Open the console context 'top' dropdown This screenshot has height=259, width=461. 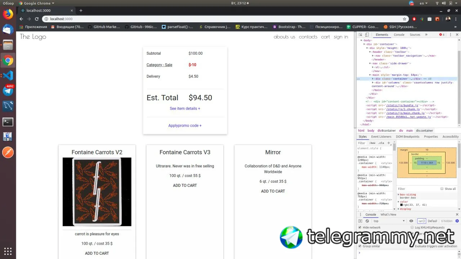click(x=389, y=221)
